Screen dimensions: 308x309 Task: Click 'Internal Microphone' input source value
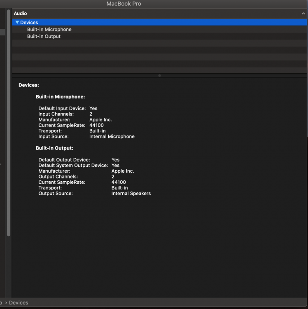(x=112, y=136)
